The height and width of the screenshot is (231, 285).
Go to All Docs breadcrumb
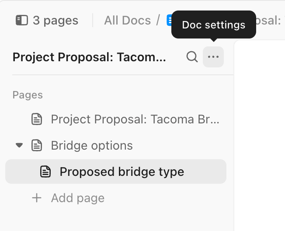127,20
